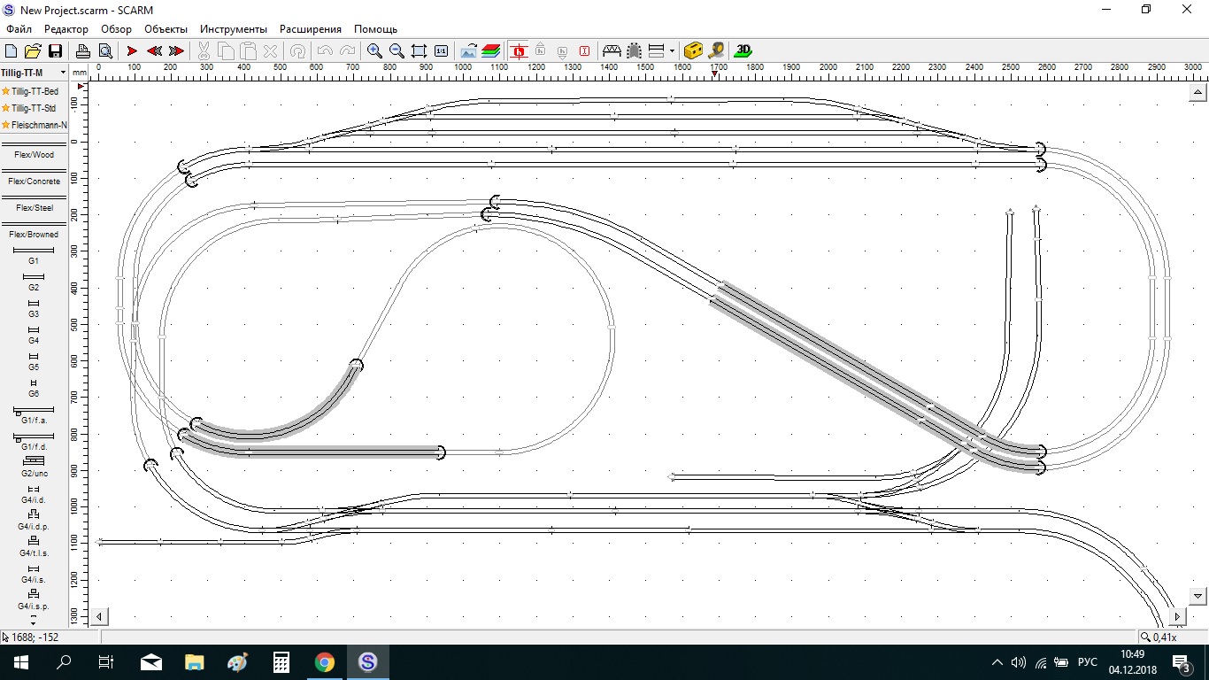Click the Zoom out magnifier icon
The height and width of the screenshot is (680, 1209).
[397, 51]
